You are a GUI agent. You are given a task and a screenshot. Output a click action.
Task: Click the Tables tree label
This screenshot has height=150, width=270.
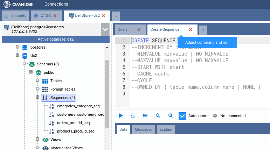[x=56, y=81]
